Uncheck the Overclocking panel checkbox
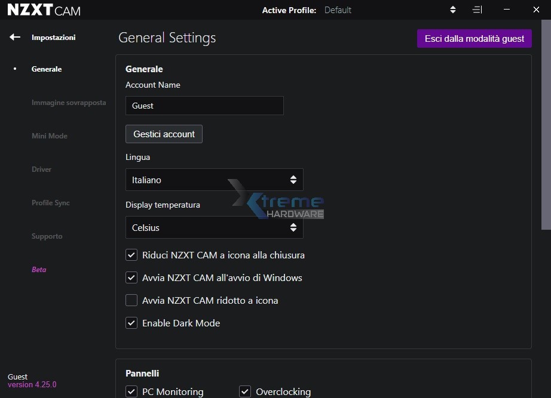The width and height of the screenshot is (551, 398). point(245,391)
